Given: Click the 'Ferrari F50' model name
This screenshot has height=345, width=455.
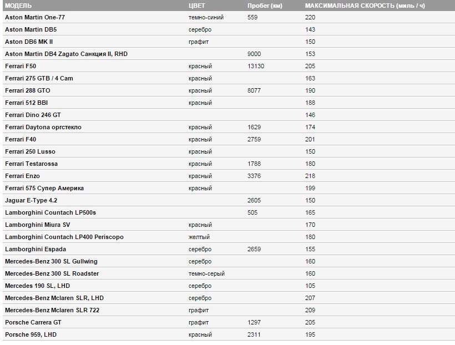Looking at the screenshot, I should coord(21,66).
